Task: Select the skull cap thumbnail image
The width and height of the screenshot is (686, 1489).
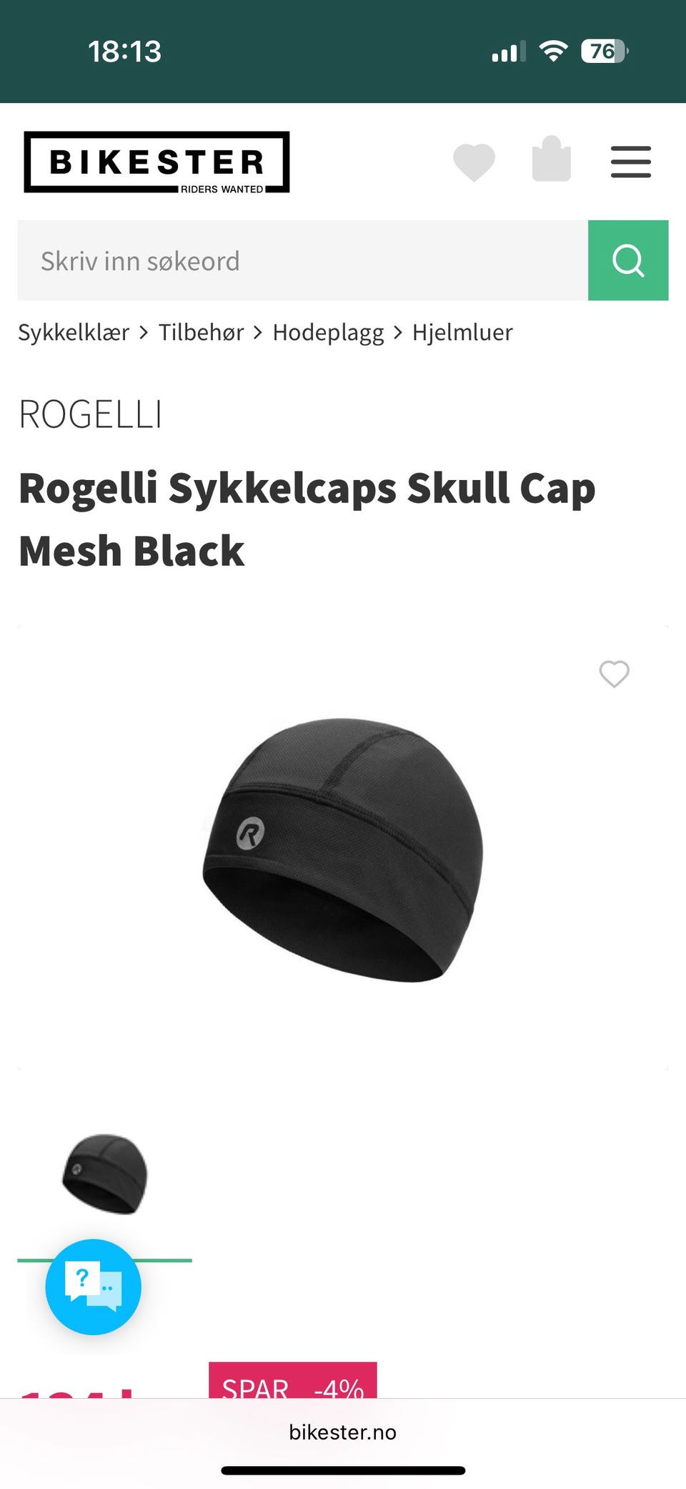Action: pos(104,1174)
